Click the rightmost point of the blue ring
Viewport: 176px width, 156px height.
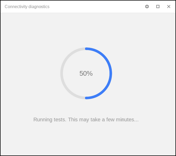pos(111,73)
